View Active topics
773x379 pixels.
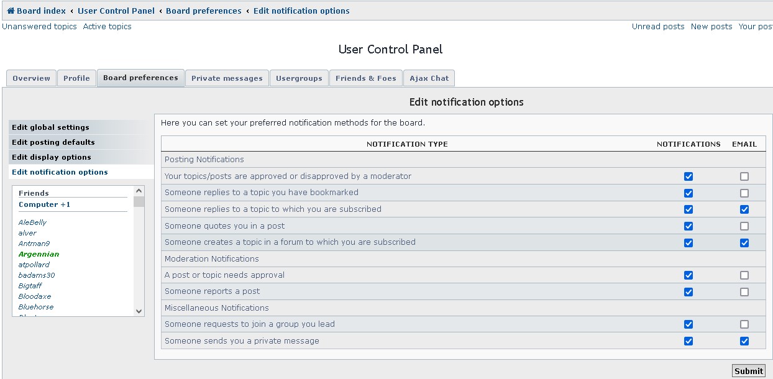[x=107, y=27]
